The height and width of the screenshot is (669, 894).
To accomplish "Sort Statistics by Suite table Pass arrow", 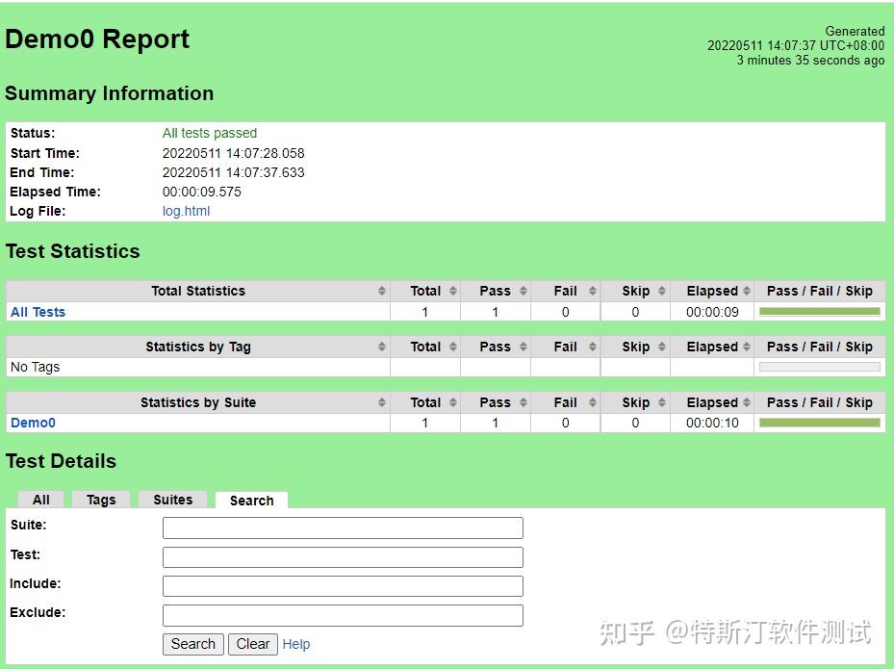I will (x=523, y=402).
